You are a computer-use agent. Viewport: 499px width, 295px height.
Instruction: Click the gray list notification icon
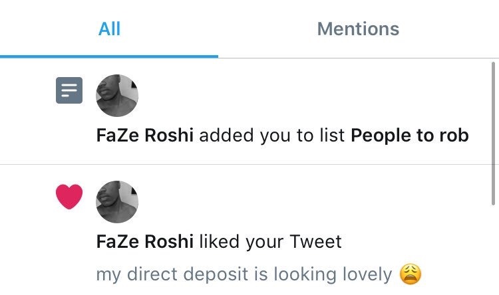69,90
